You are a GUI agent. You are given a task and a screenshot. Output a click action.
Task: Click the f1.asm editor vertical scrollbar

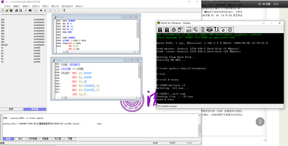[139, 79]
